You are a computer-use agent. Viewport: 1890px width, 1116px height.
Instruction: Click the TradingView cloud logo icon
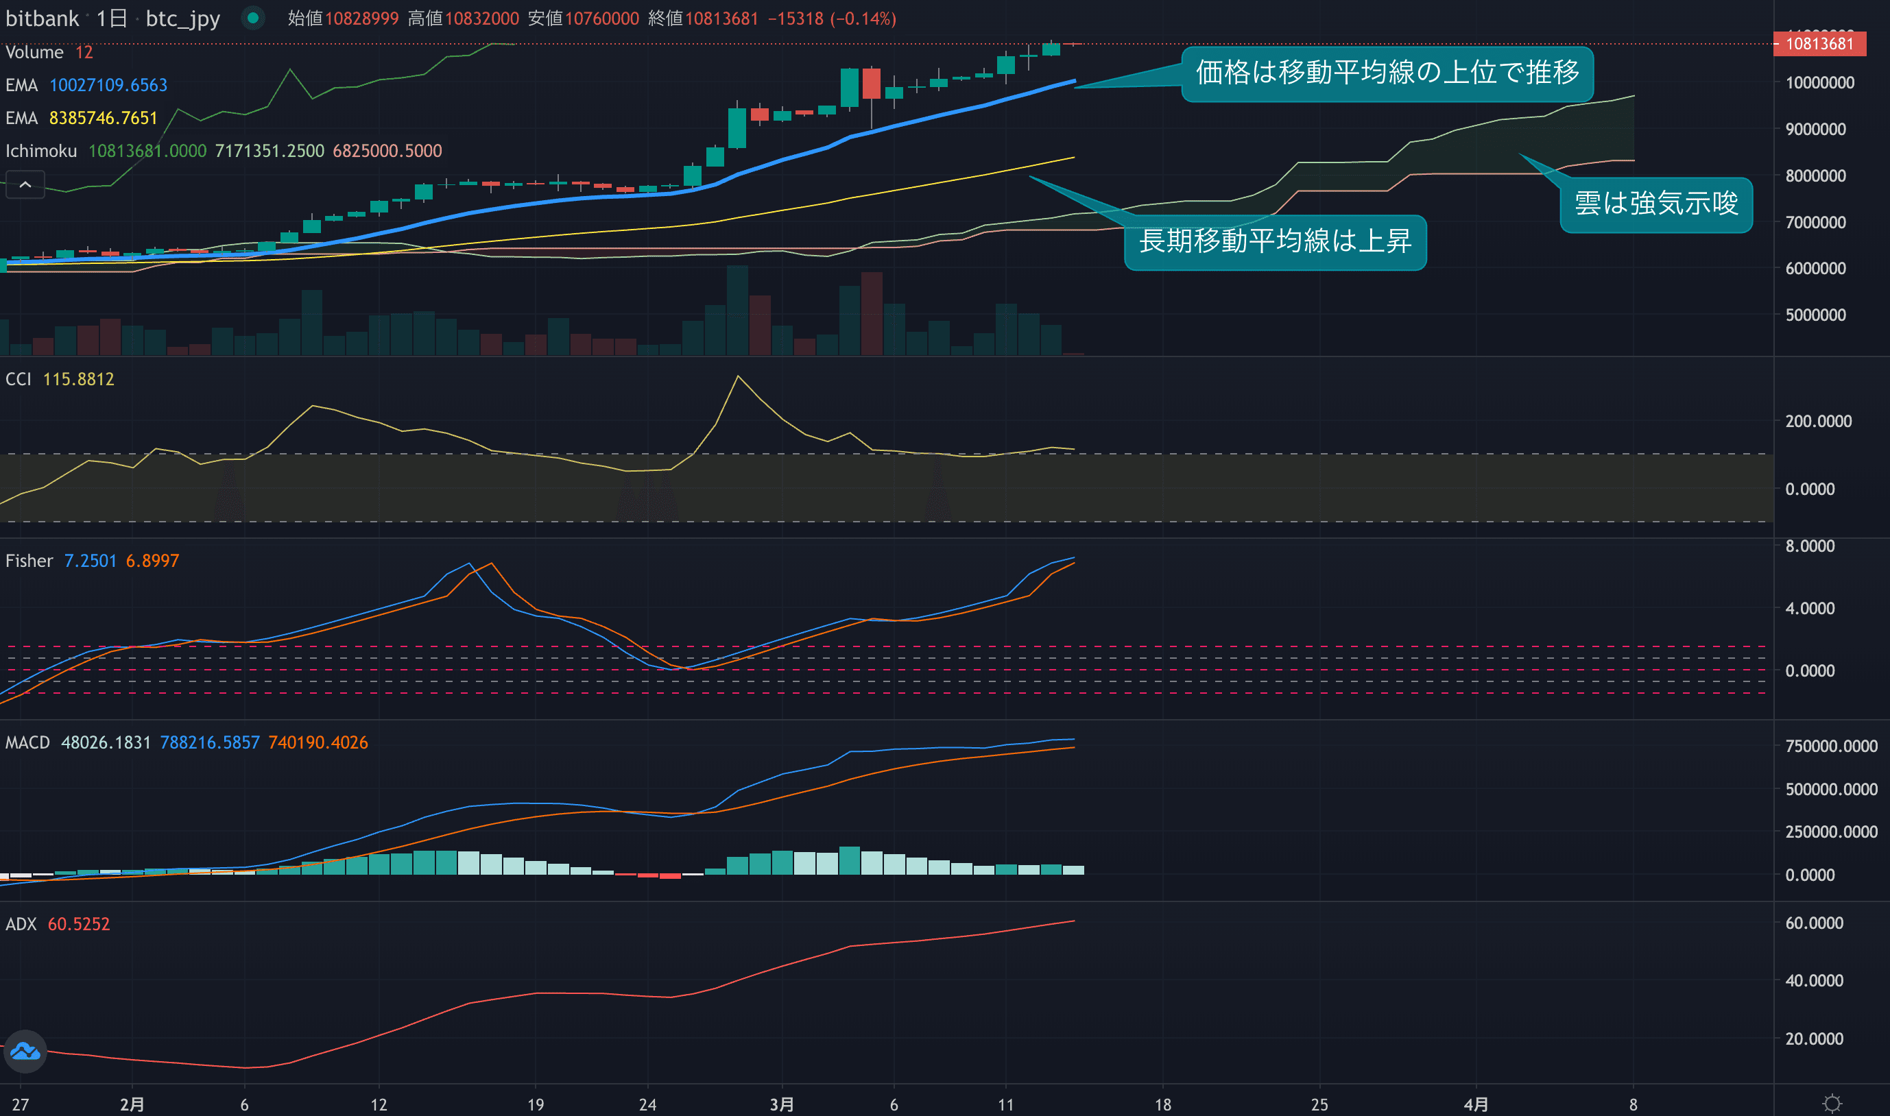(25, 1051)
